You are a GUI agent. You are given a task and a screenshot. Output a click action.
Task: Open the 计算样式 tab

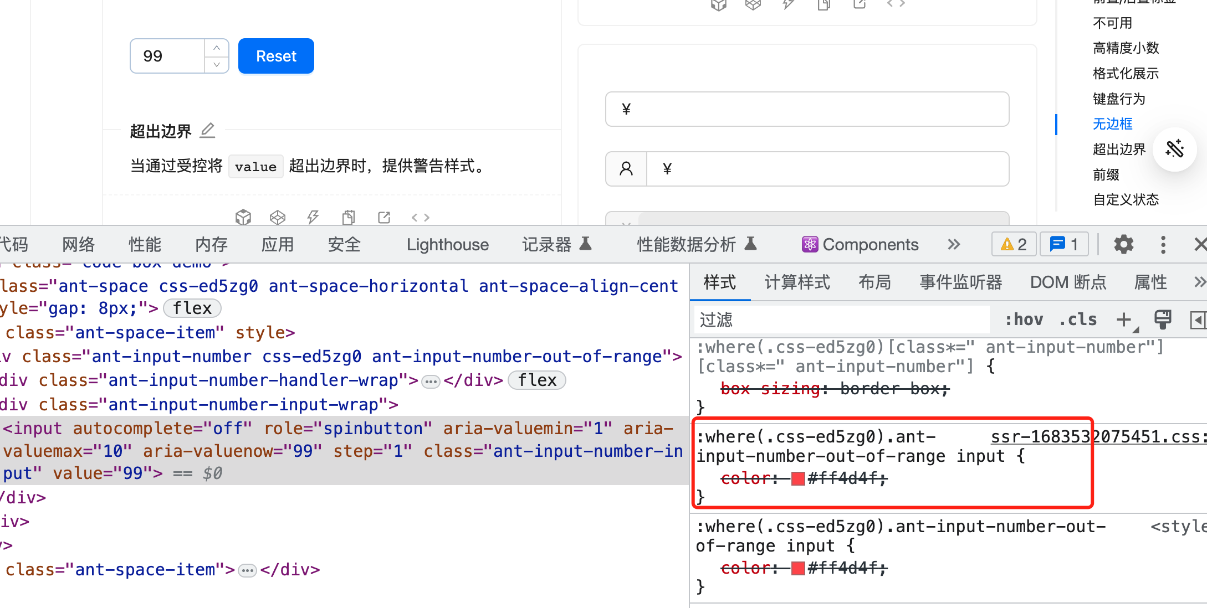coord(796,282)
